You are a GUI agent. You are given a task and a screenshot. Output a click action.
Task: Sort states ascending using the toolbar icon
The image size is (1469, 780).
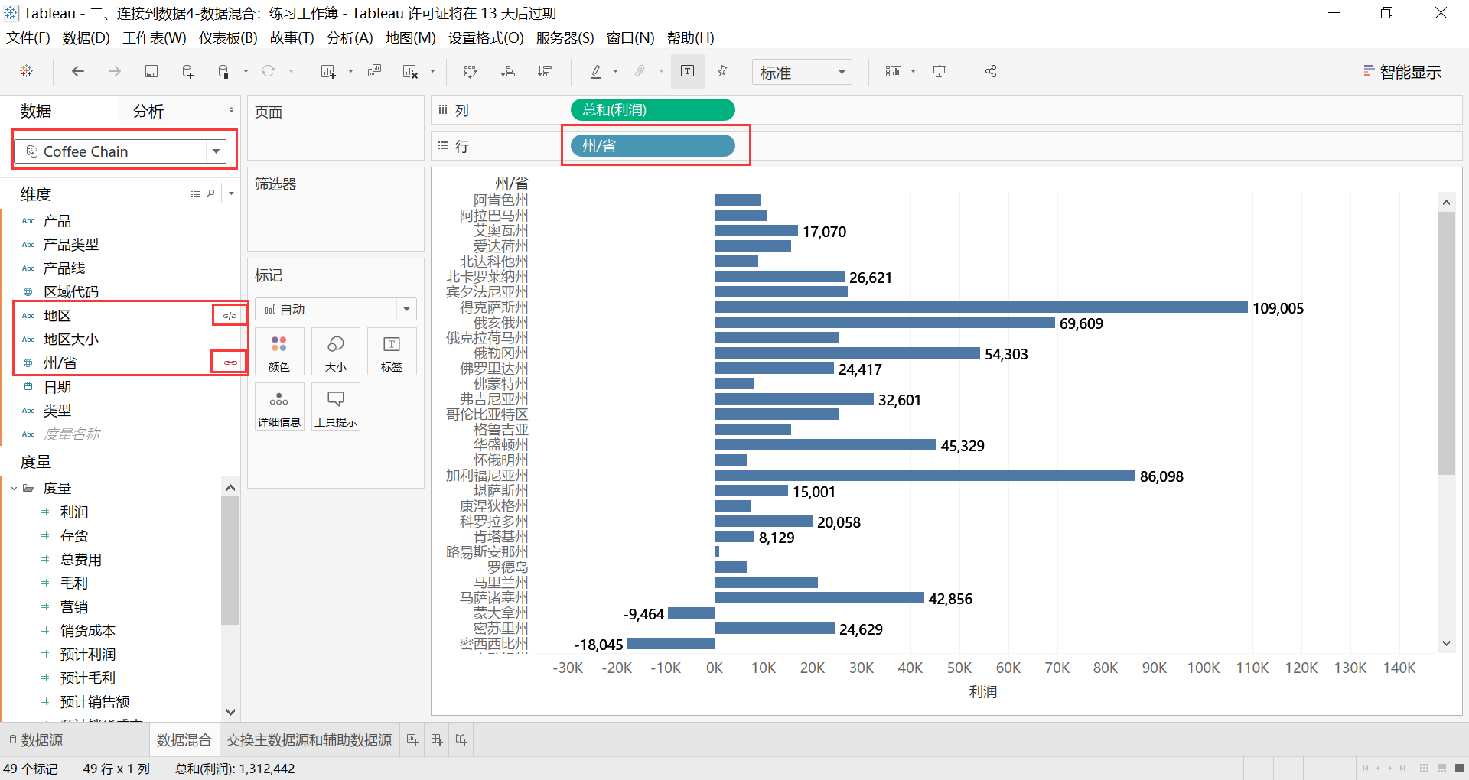507,71
